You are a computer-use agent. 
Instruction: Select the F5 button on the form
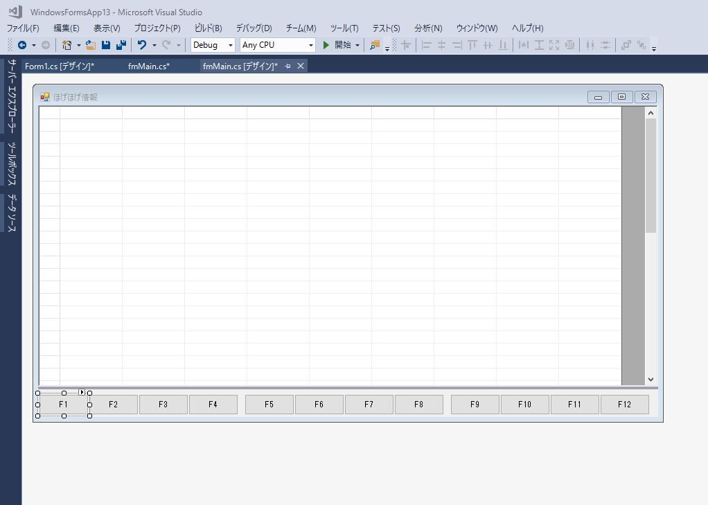(269, 405)
